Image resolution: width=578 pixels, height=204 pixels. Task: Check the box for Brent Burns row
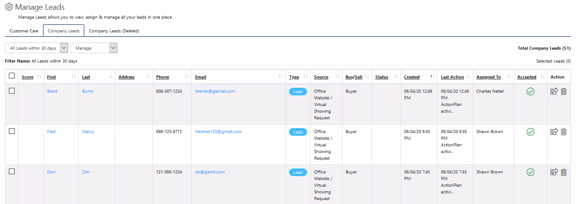pyautogui.click(x=12, y=90)
